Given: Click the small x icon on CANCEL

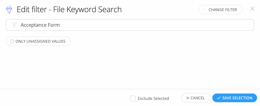Looking at the screenshot, I should pyautogui.click(x=188, y=98).
